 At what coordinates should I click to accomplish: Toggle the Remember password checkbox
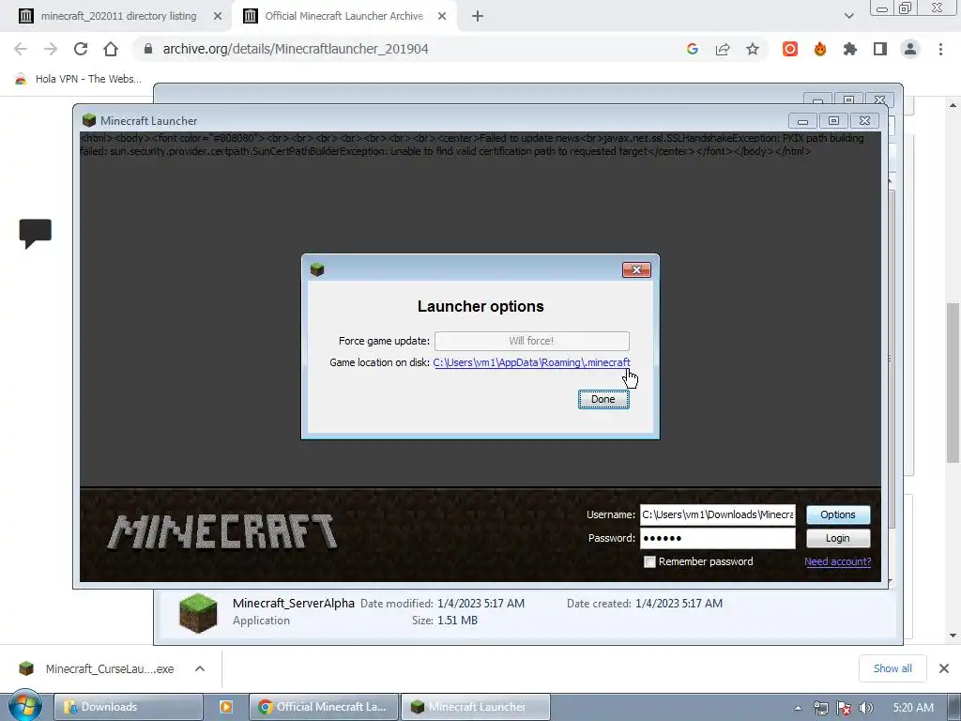pyautogui.click(x=649, y=561)
